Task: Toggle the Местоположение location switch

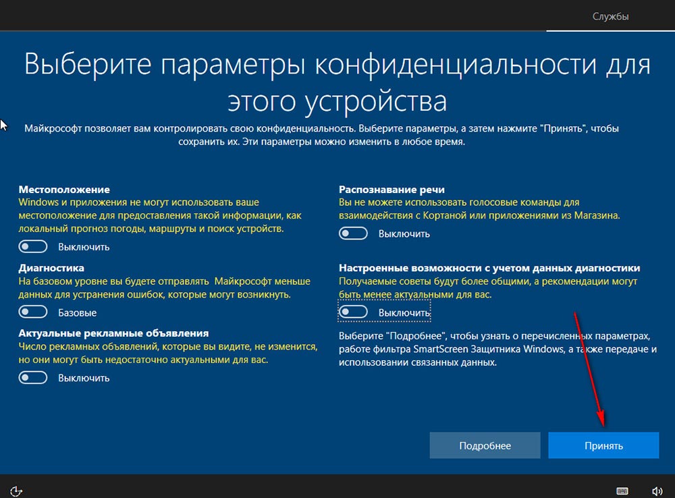Action: click(x=32, y=246)
